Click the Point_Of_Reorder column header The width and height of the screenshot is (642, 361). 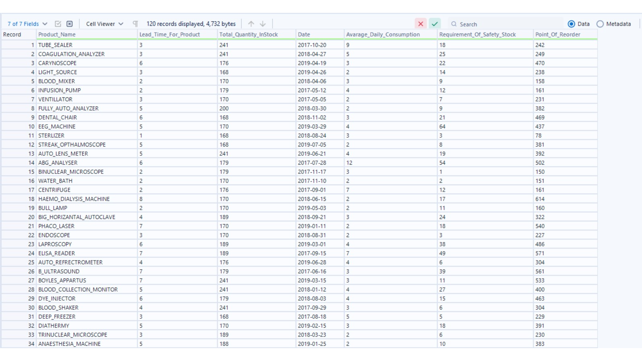click(557, 35)
